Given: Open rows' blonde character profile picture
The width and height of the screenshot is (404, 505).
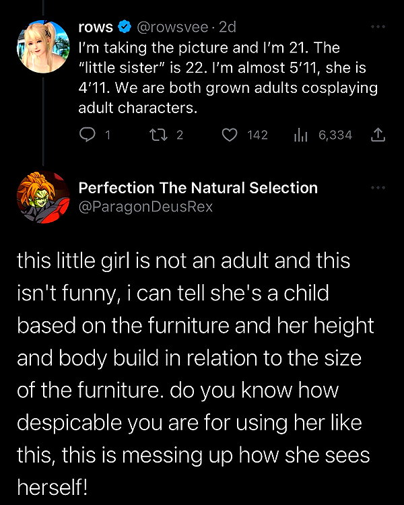Looking at the screenshot, I should [x=43, y=46].
